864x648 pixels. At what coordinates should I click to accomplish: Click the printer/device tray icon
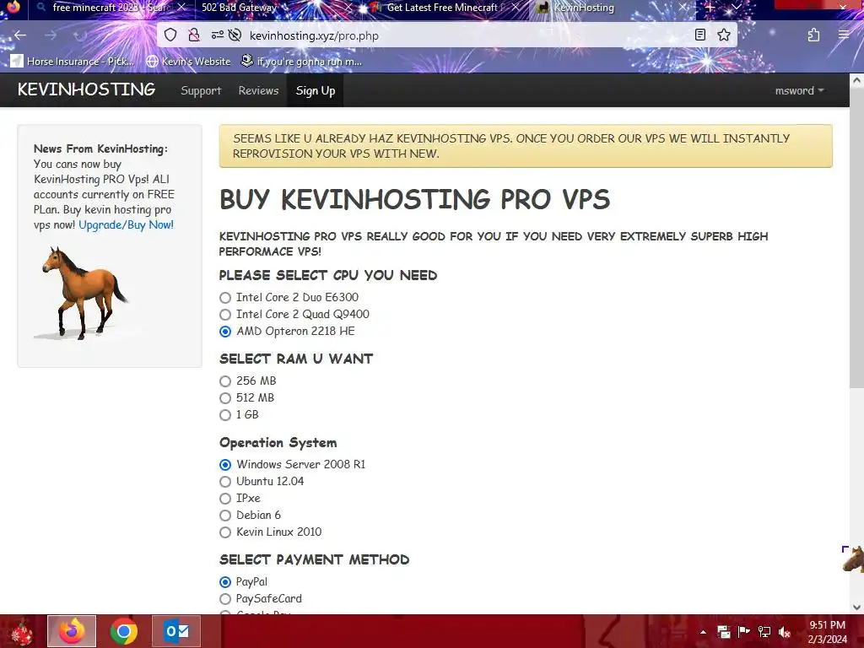pyautogui.click(x=723, y=632)
